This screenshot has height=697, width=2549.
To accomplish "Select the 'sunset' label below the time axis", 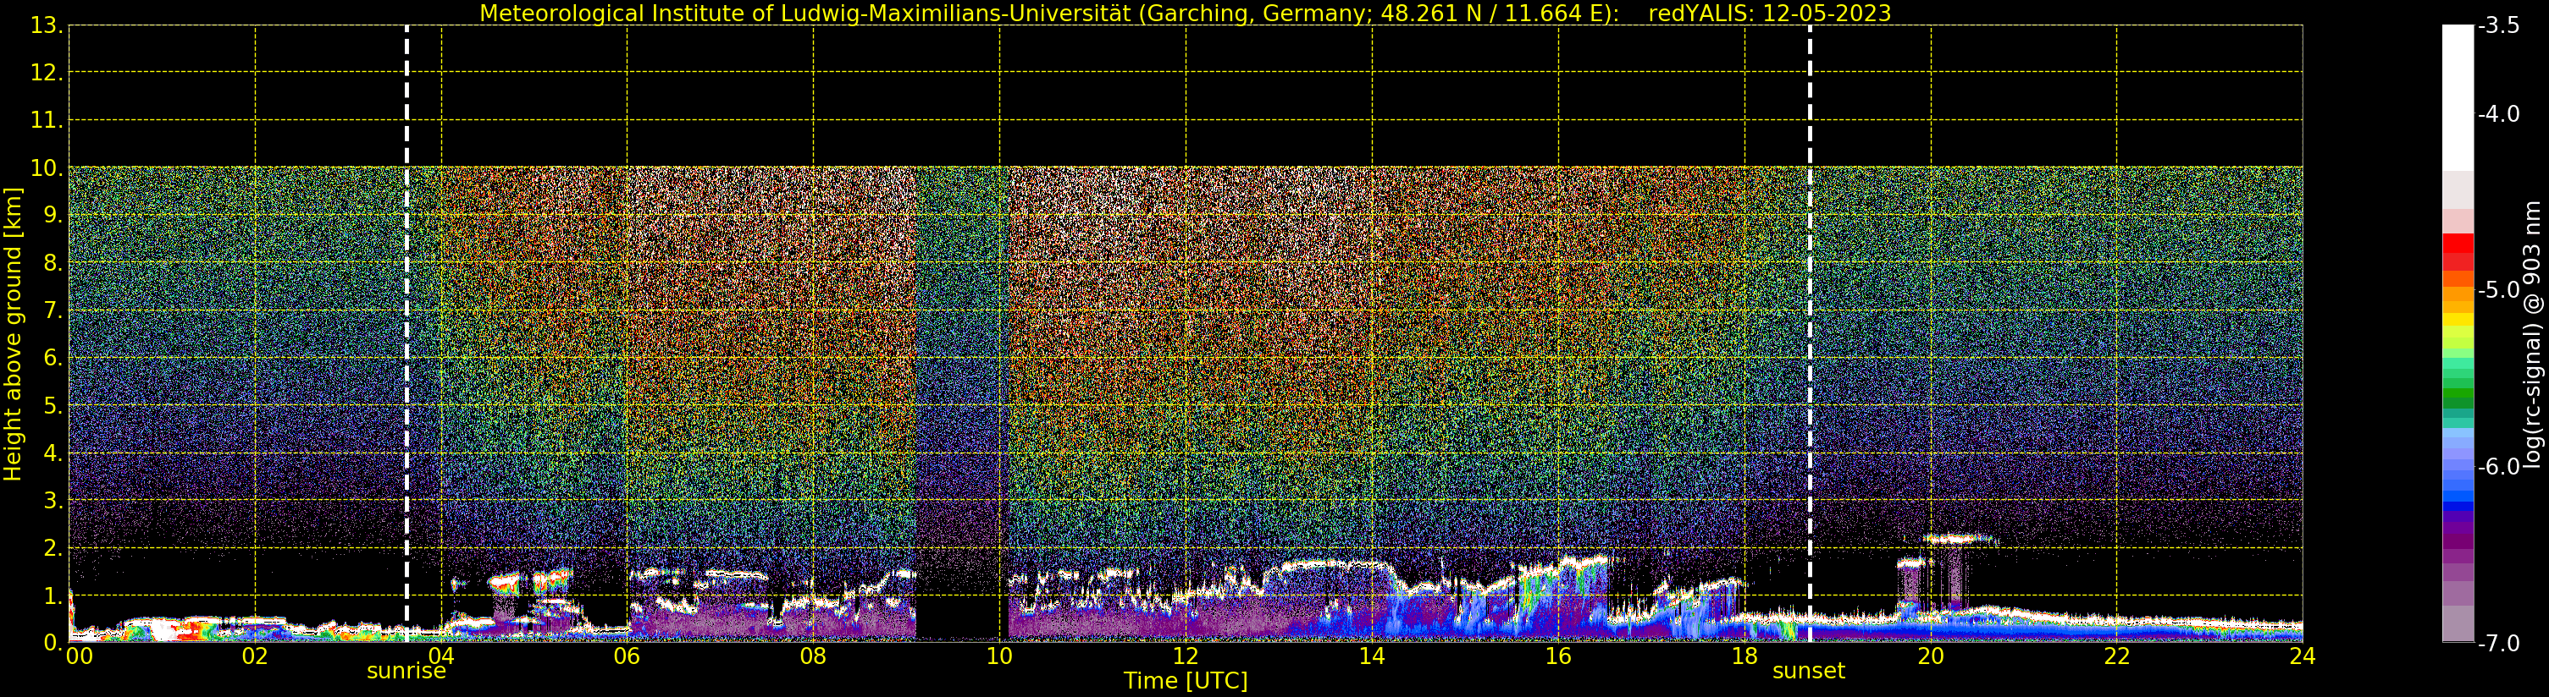I will pos(1808,672).
